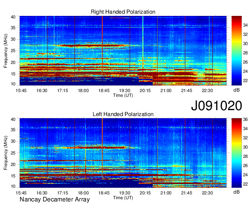Image resolution: width=252 pixels, height=204 pixels.
Task: Click the 19:30 tick under Left Handed plot
Action: (125, 193)
